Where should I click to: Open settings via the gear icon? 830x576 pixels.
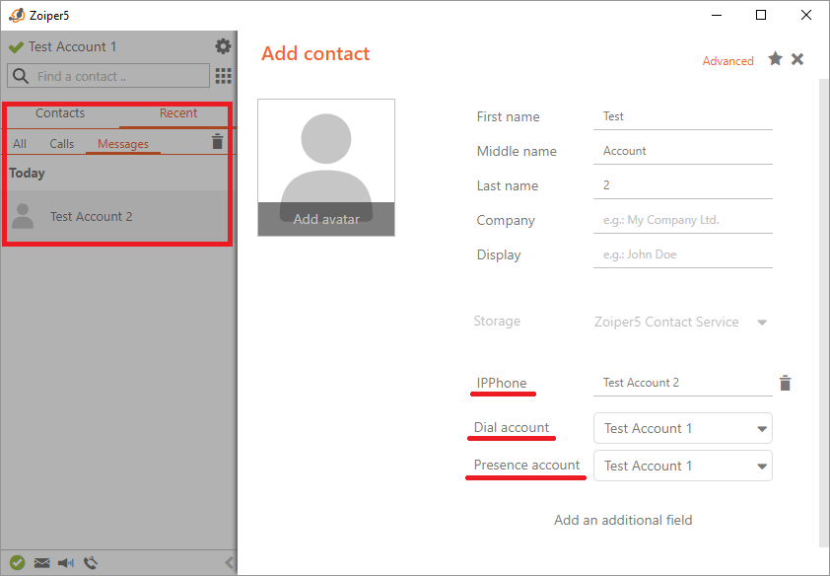point(224,46)
